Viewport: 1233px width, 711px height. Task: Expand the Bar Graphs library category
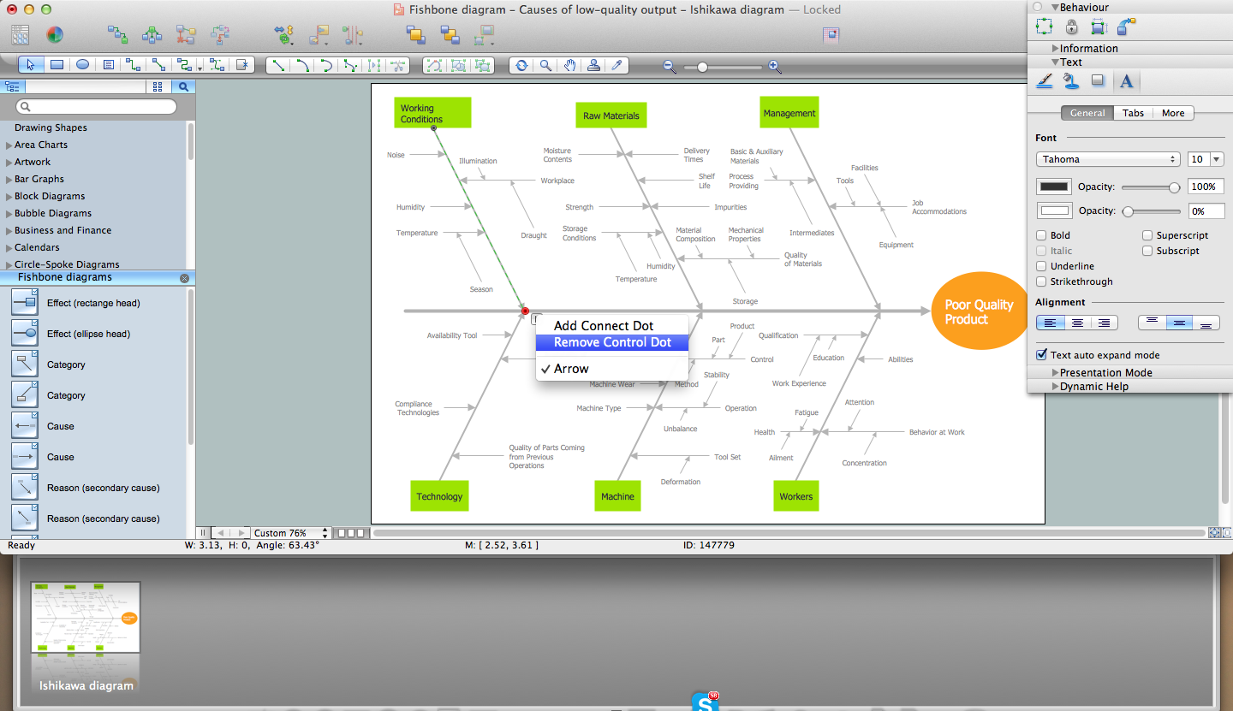[x=9, y=180]
